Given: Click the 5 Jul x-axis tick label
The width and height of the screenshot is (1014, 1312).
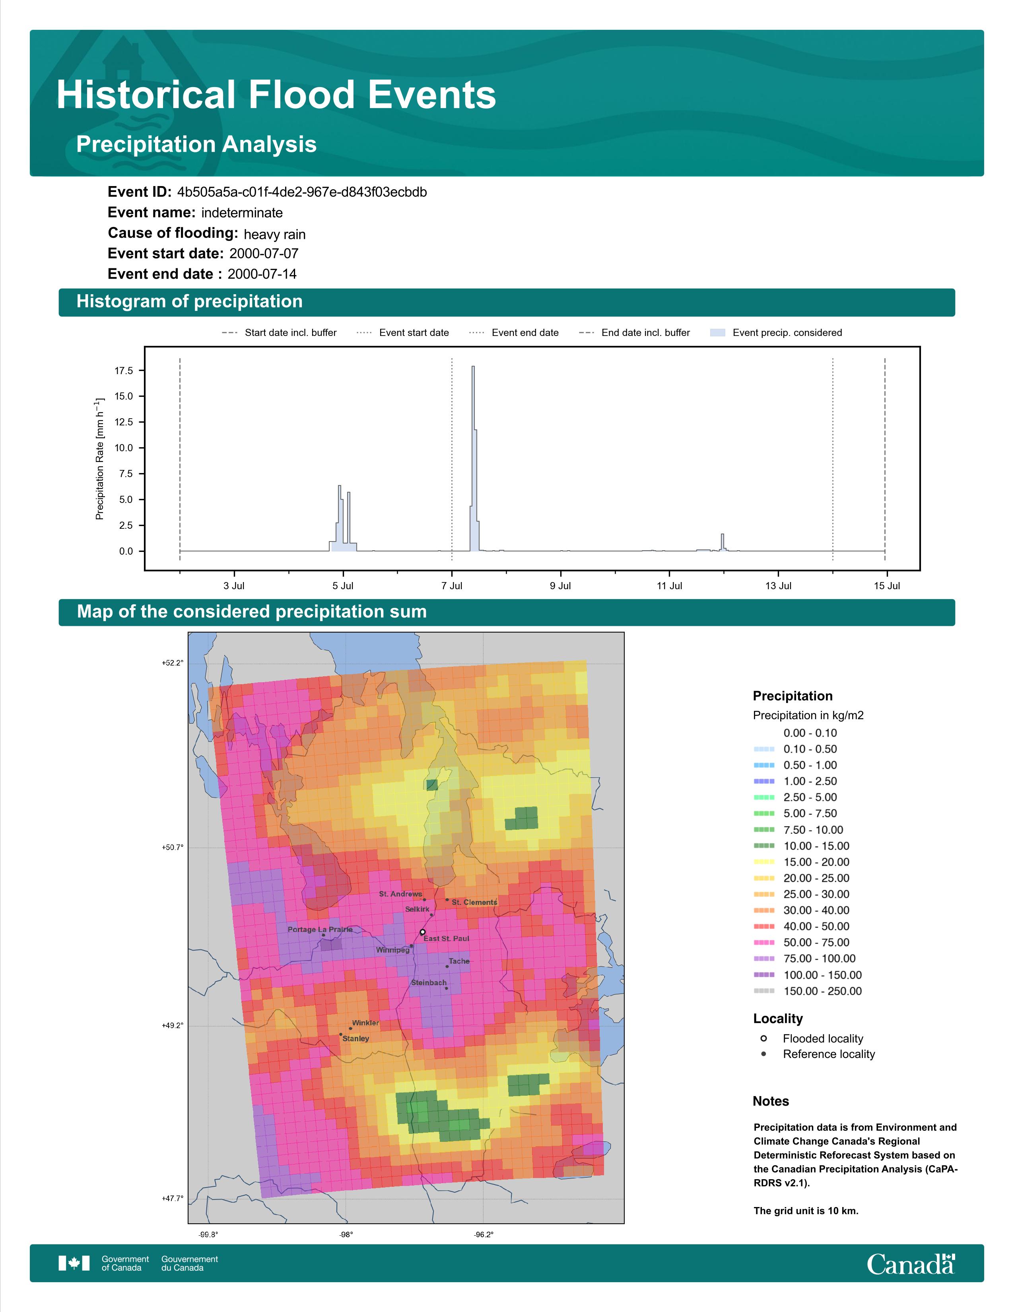Looking at the screenshot, I should tap(343, 586).
